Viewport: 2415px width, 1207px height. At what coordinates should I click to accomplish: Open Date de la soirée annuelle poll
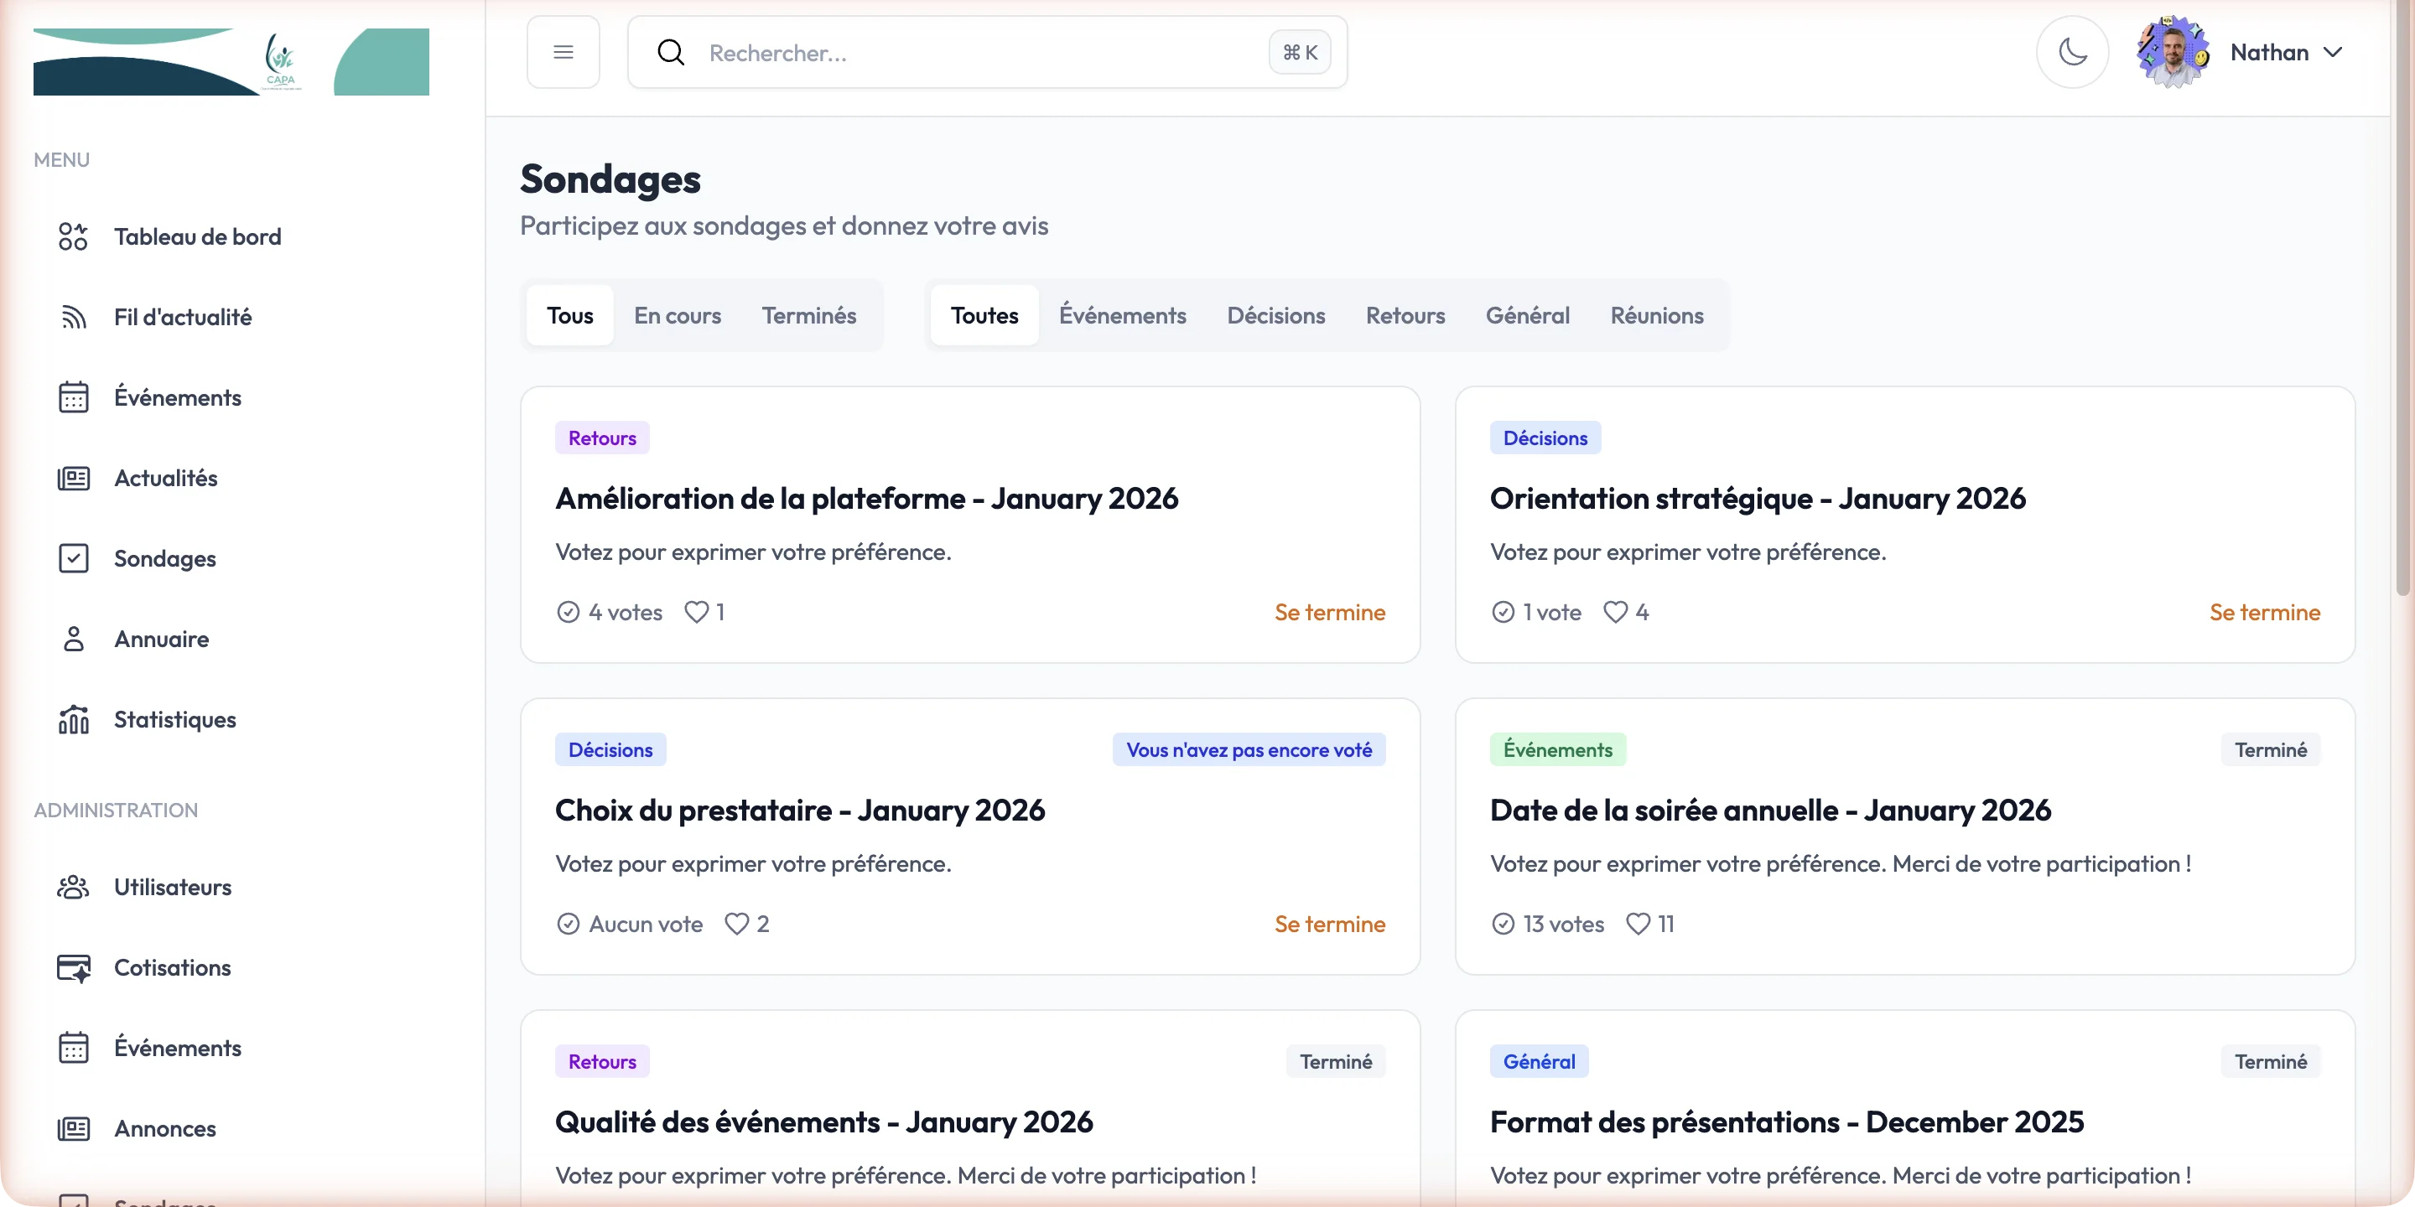(x=1769, y=811)
